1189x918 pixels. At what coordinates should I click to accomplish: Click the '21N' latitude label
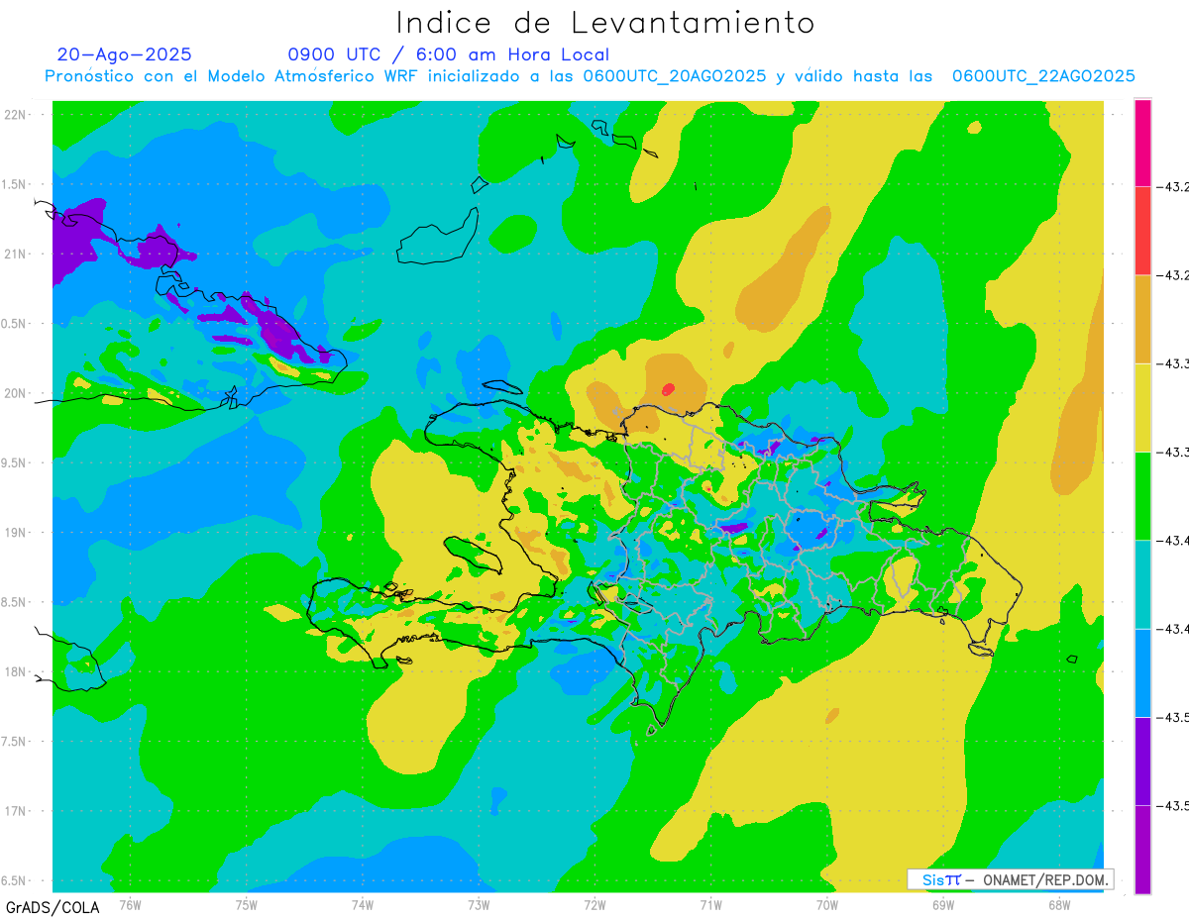[14, 255]
